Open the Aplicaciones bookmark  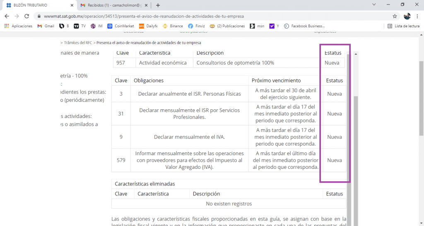[x=18, y=26]
